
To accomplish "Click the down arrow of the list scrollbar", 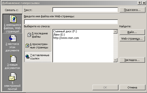I will click(115, 60).
